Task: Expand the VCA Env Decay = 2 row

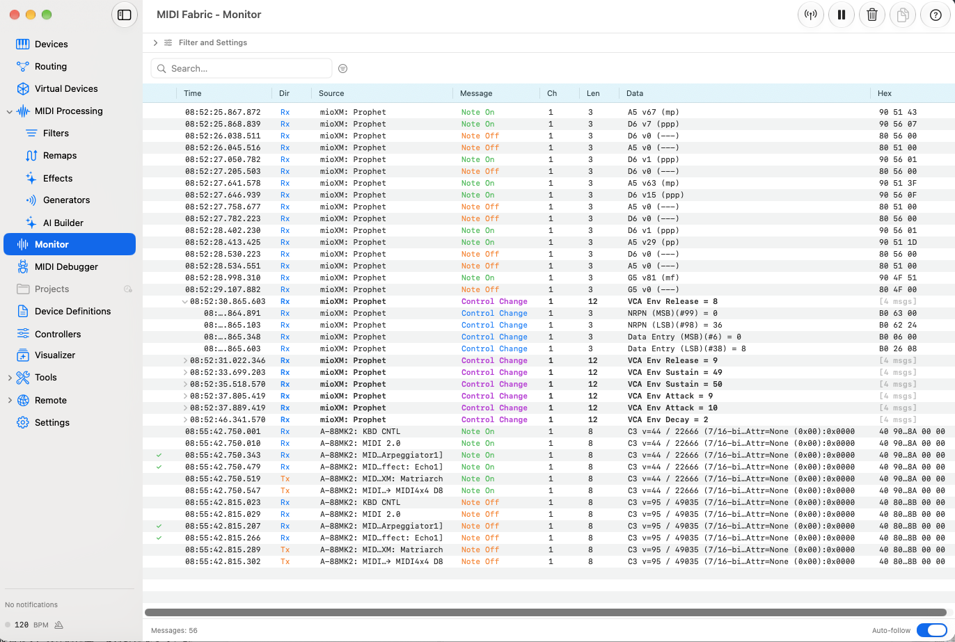Action: pyautogui.click(x=185, y=419)
